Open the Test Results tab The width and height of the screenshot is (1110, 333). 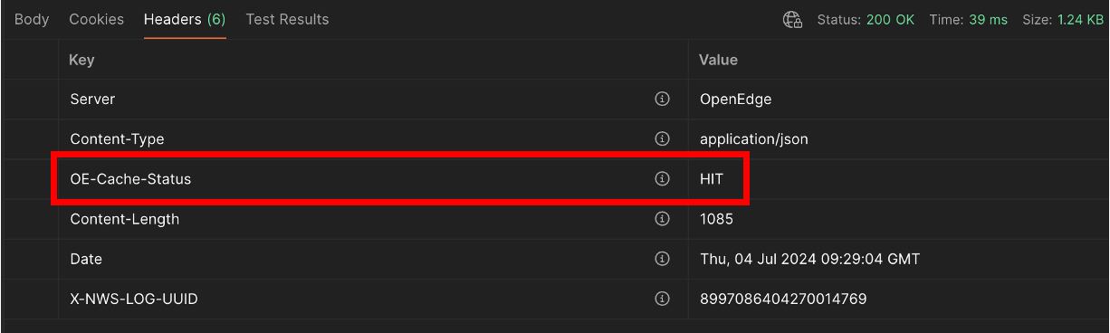[287, 19]
